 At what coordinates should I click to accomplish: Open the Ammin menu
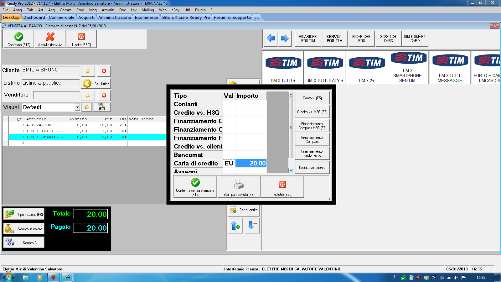[x=108, y=10]
